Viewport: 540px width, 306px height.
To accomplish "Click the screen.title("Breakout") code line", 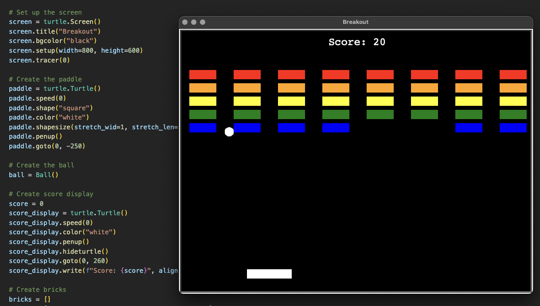I will (55, 31).
